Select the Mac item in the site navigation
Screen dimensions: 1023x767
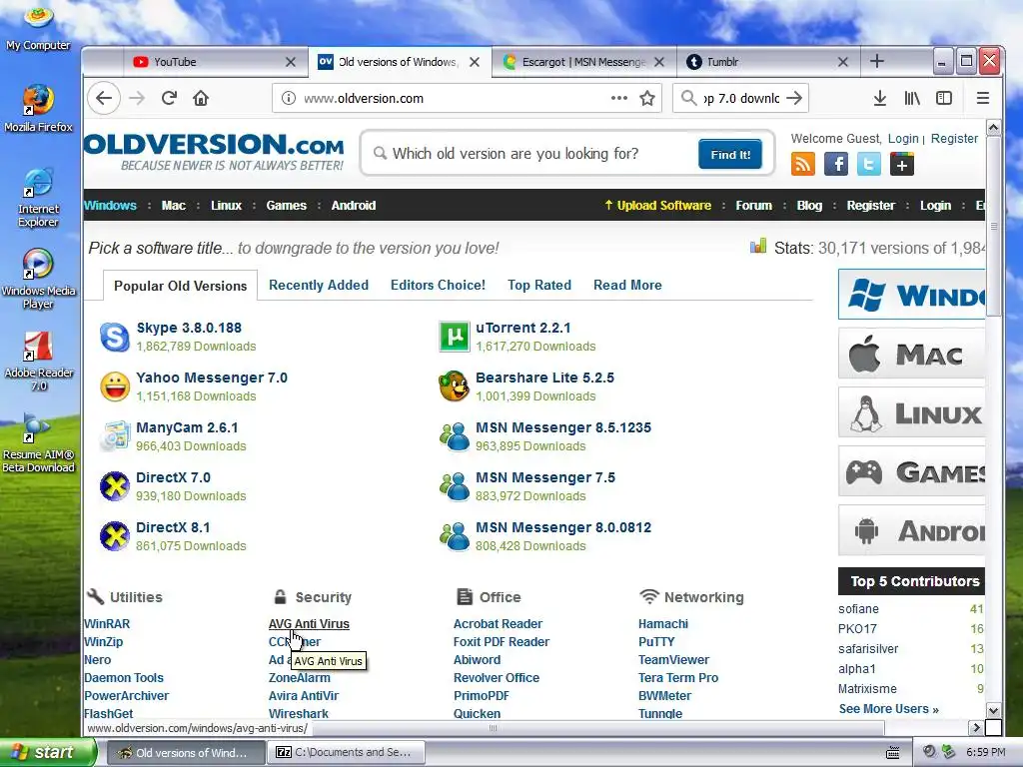click(x=174, y=206)
